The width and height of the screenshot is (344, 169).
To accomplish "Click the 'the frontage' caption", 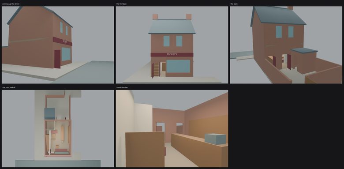I will click(x=121, y=4).
